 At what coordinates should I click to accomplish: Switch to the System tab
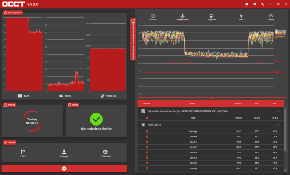tap(153, 17)
